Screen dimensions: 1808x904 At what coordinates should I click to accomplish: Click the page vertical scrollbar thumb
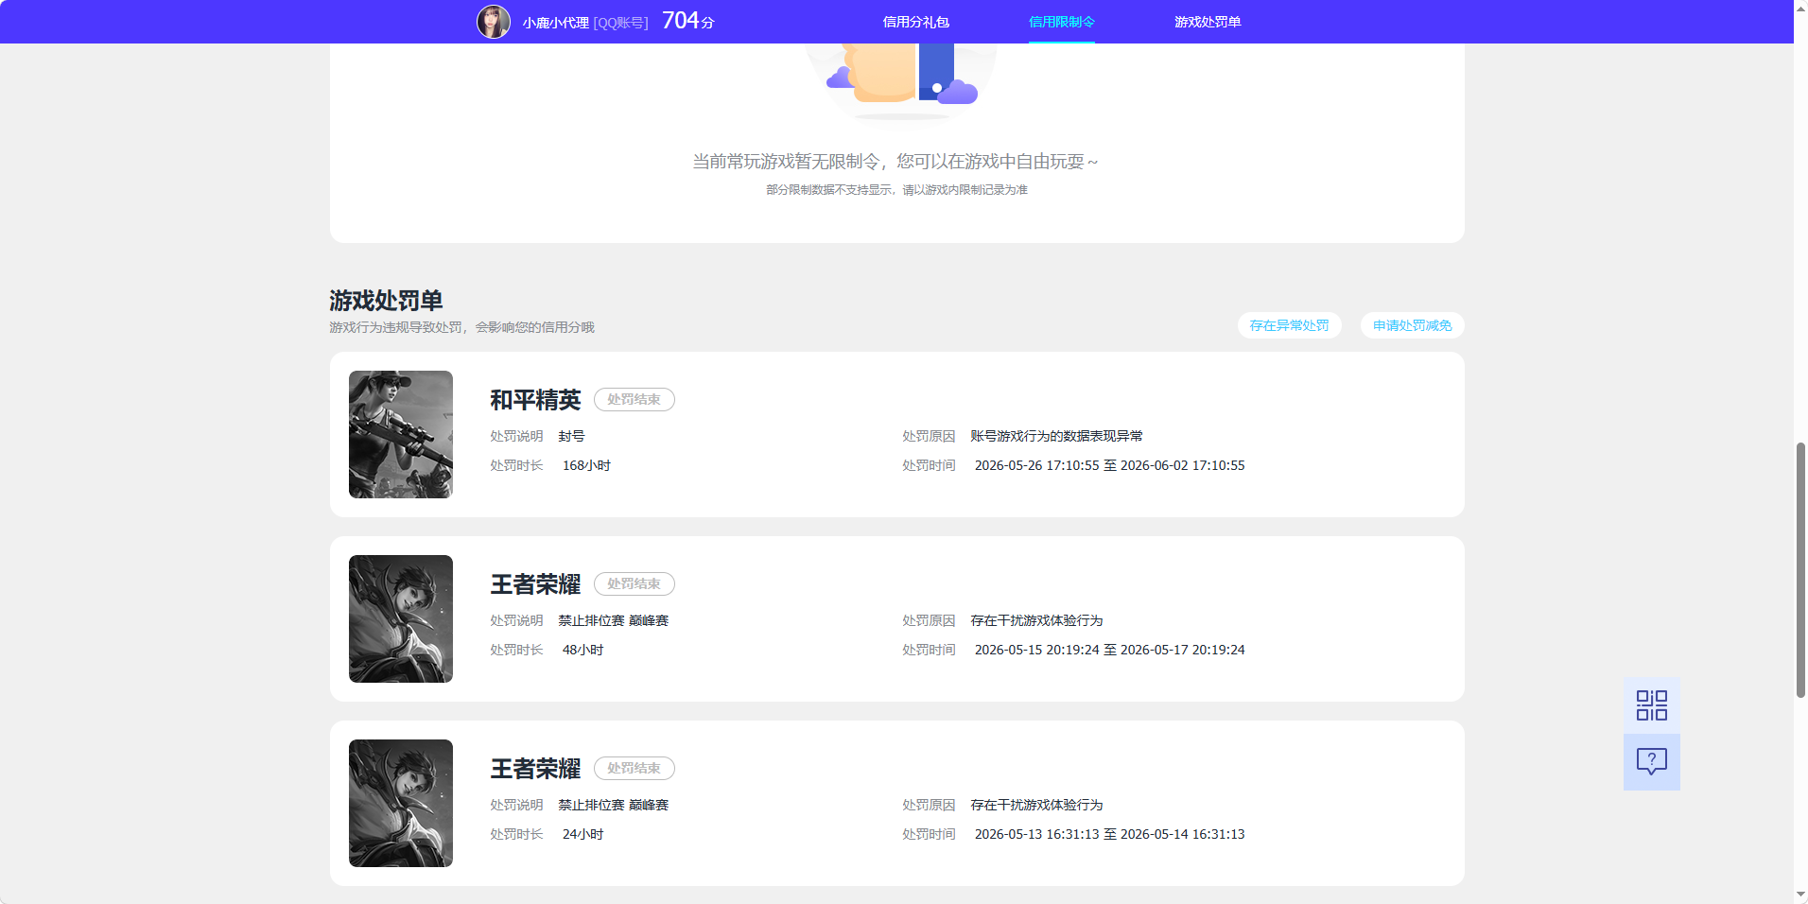pos(1800,569)
